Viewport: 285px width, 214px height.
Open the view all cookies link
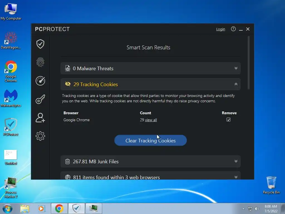click(151, 120)
